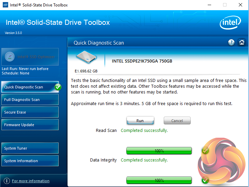Click the Version 3.5.0 label

(x=13, y=33)
